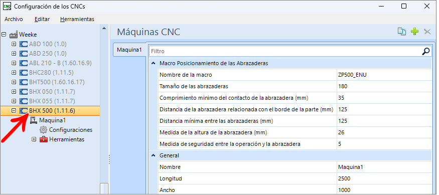Add a new CNC machine with plus icon
Viewport: 439px width, 195px height.
coord(414,32)
